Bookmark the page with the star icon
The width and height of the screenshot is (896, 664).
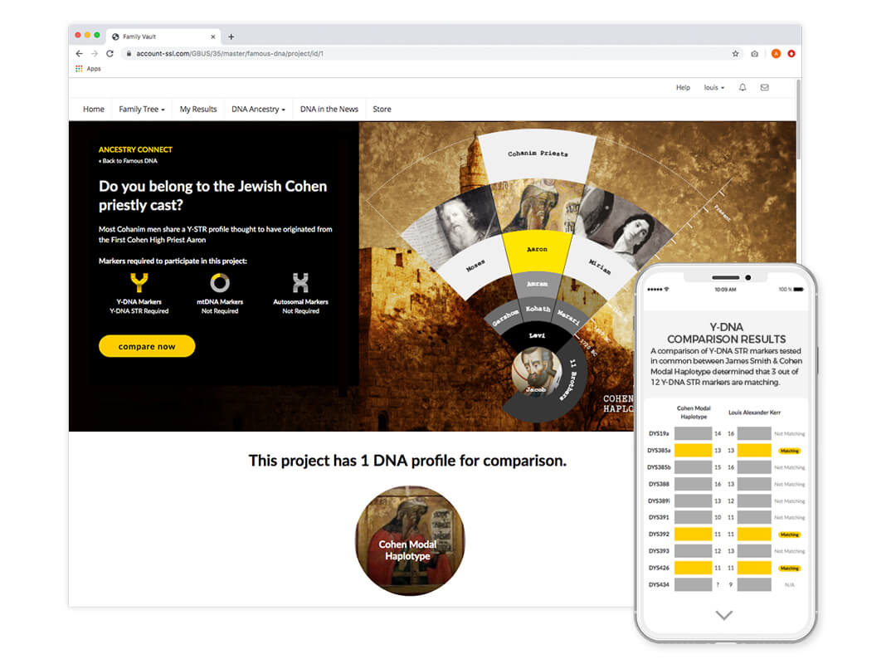point(735,53)
